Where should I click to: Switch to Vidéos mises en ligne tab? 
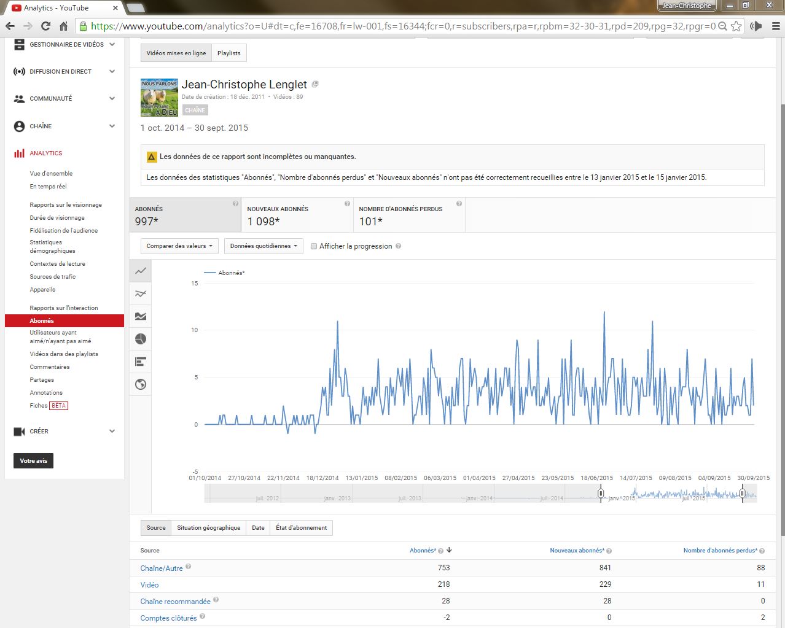[x=176, y=53]
